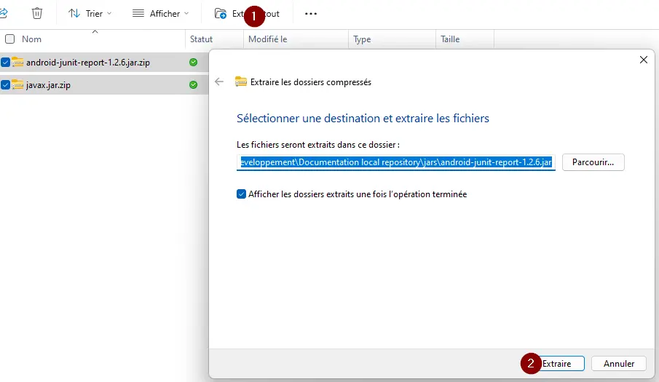Screen dimensions: 659x382
Task: Click the Share icon in toolbar
Action: (4, 13)
